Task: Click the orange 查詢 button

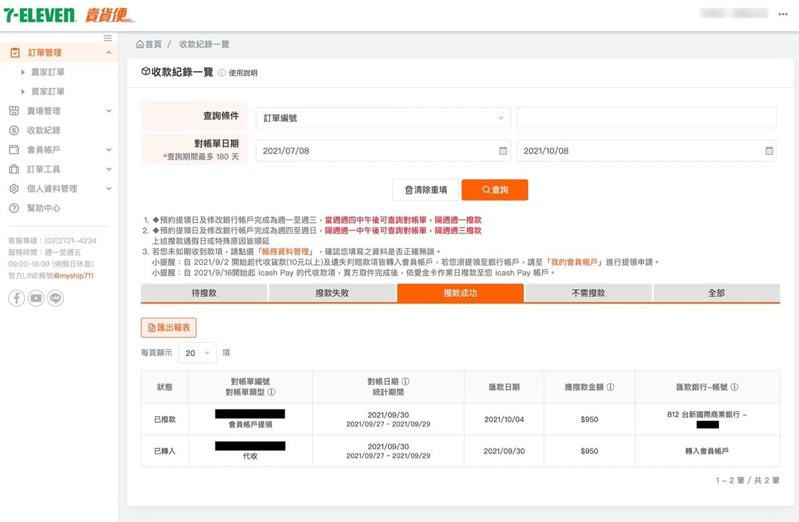Action: click(x=495, y=190)
